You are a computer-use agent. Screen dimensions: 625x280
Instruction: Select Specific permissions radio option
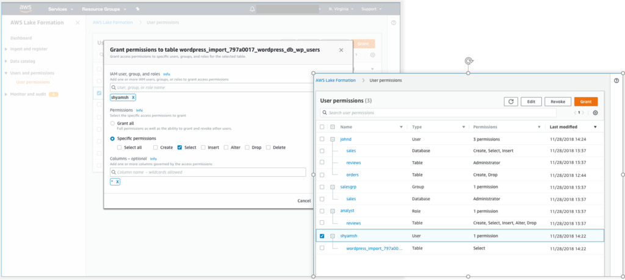(112, 138)
